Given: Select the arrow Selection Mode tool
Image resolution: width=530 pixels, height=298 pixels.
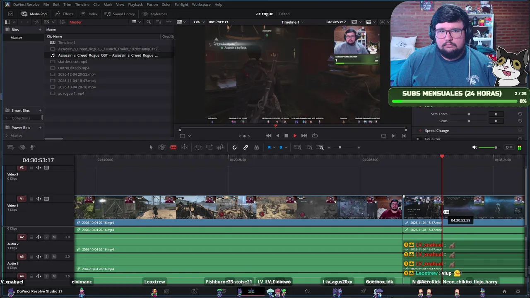Looking at the screenshot, I should [151, 147].
